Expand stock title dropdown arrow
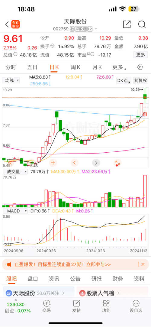 96,29
